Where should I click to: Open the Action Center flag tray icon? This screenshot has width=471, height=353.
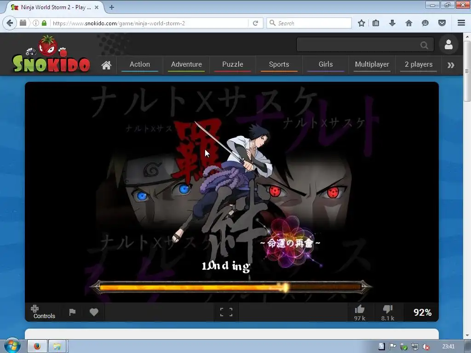tap(392, 347)
